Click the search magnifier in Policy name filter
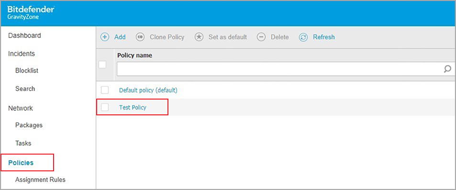 coord(447,69)
